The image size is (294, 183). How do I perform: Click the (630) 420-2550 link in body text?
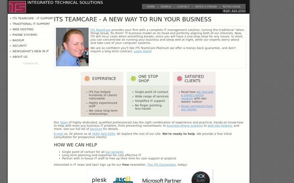pyautogui.click(x=103, y=134)
